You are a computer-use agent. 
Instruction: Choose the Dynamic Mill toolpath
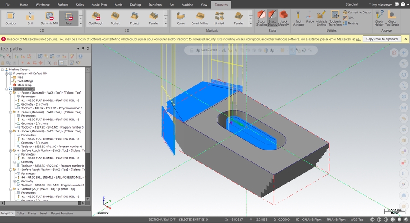(49, 18)
